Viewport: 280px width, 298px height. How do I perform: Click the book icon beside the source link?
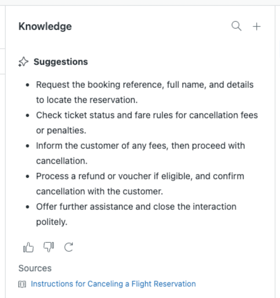23,284
